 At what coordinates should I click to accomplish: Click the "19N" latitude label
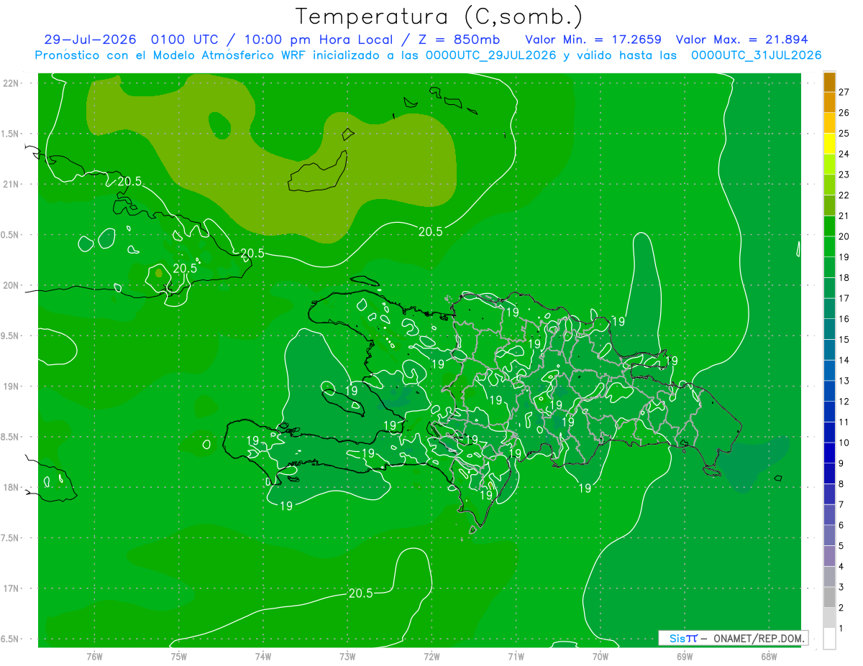(x=10, y=387)
